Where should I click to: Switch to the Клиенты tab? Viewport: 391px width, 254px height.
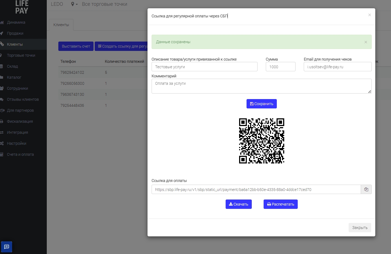61,25
